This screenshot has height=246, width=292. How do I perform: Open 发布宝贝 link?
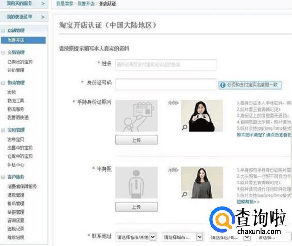click(x=16, y=139)
